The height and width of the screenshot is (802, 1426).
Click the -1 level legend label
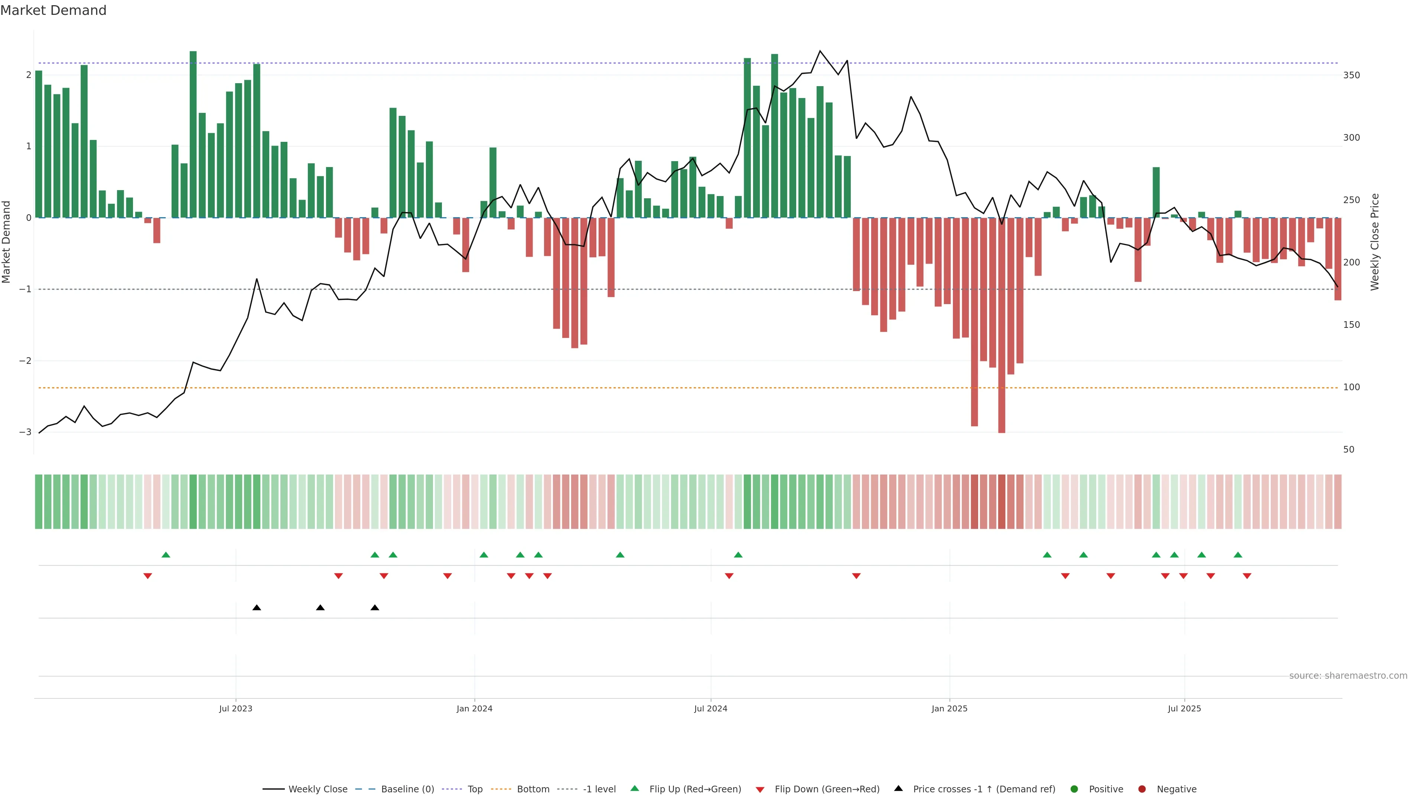coord(599,789)
